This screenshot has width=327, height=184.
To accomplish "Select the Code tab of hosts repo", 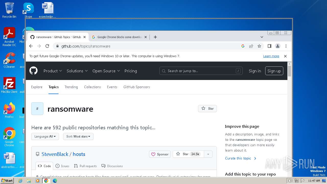I will (x=44, y=166).
